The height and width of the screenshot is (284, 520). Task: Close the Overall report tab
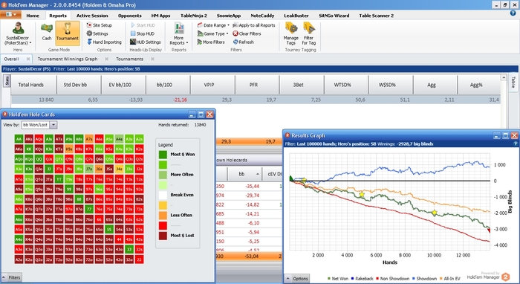28,59
